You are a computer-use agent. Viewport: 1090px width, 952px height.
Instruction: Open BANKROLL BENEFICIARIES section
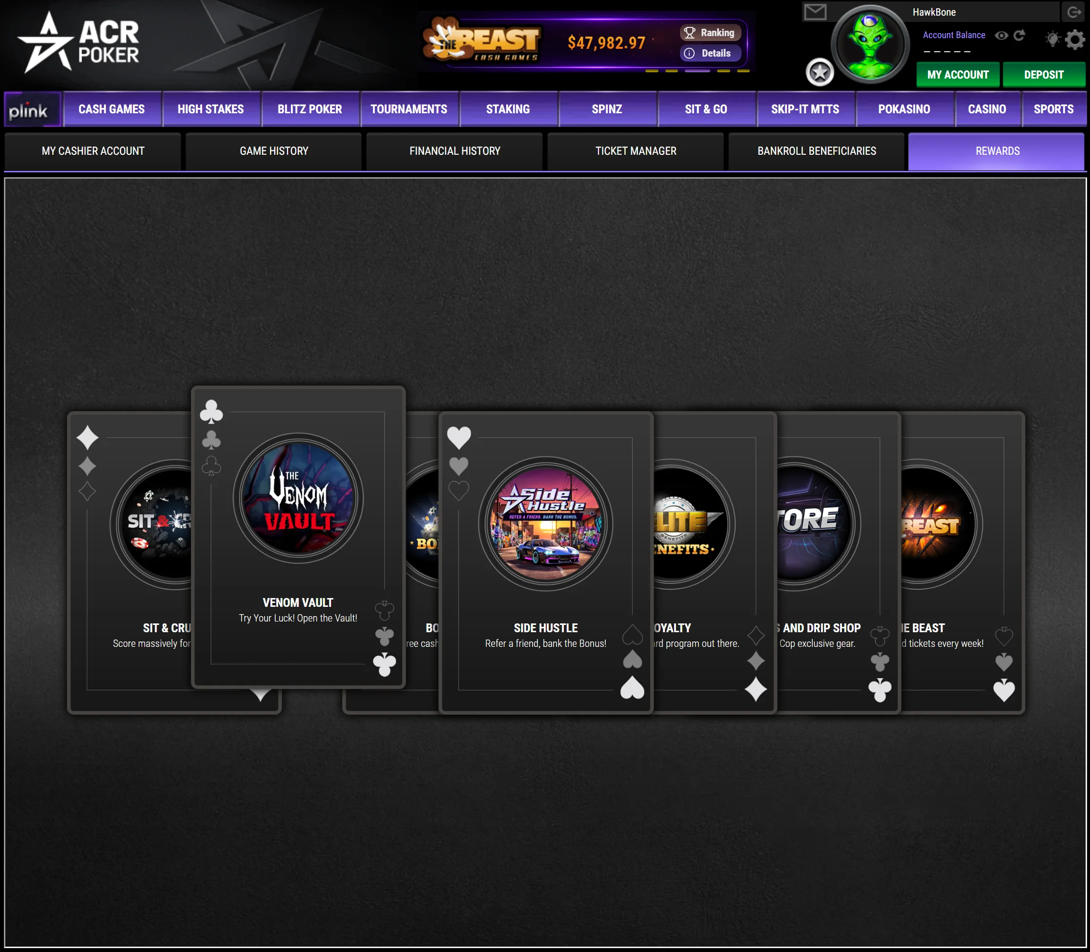pyautogui.click(x=817, y=151)
